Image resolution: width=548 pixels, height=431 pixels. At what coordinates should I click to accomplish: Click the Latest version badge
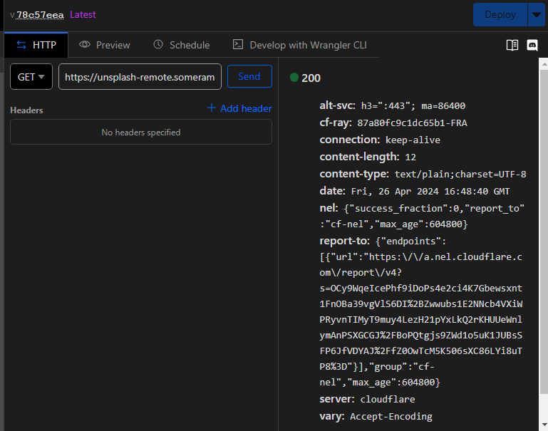click(x=83, y=15)
